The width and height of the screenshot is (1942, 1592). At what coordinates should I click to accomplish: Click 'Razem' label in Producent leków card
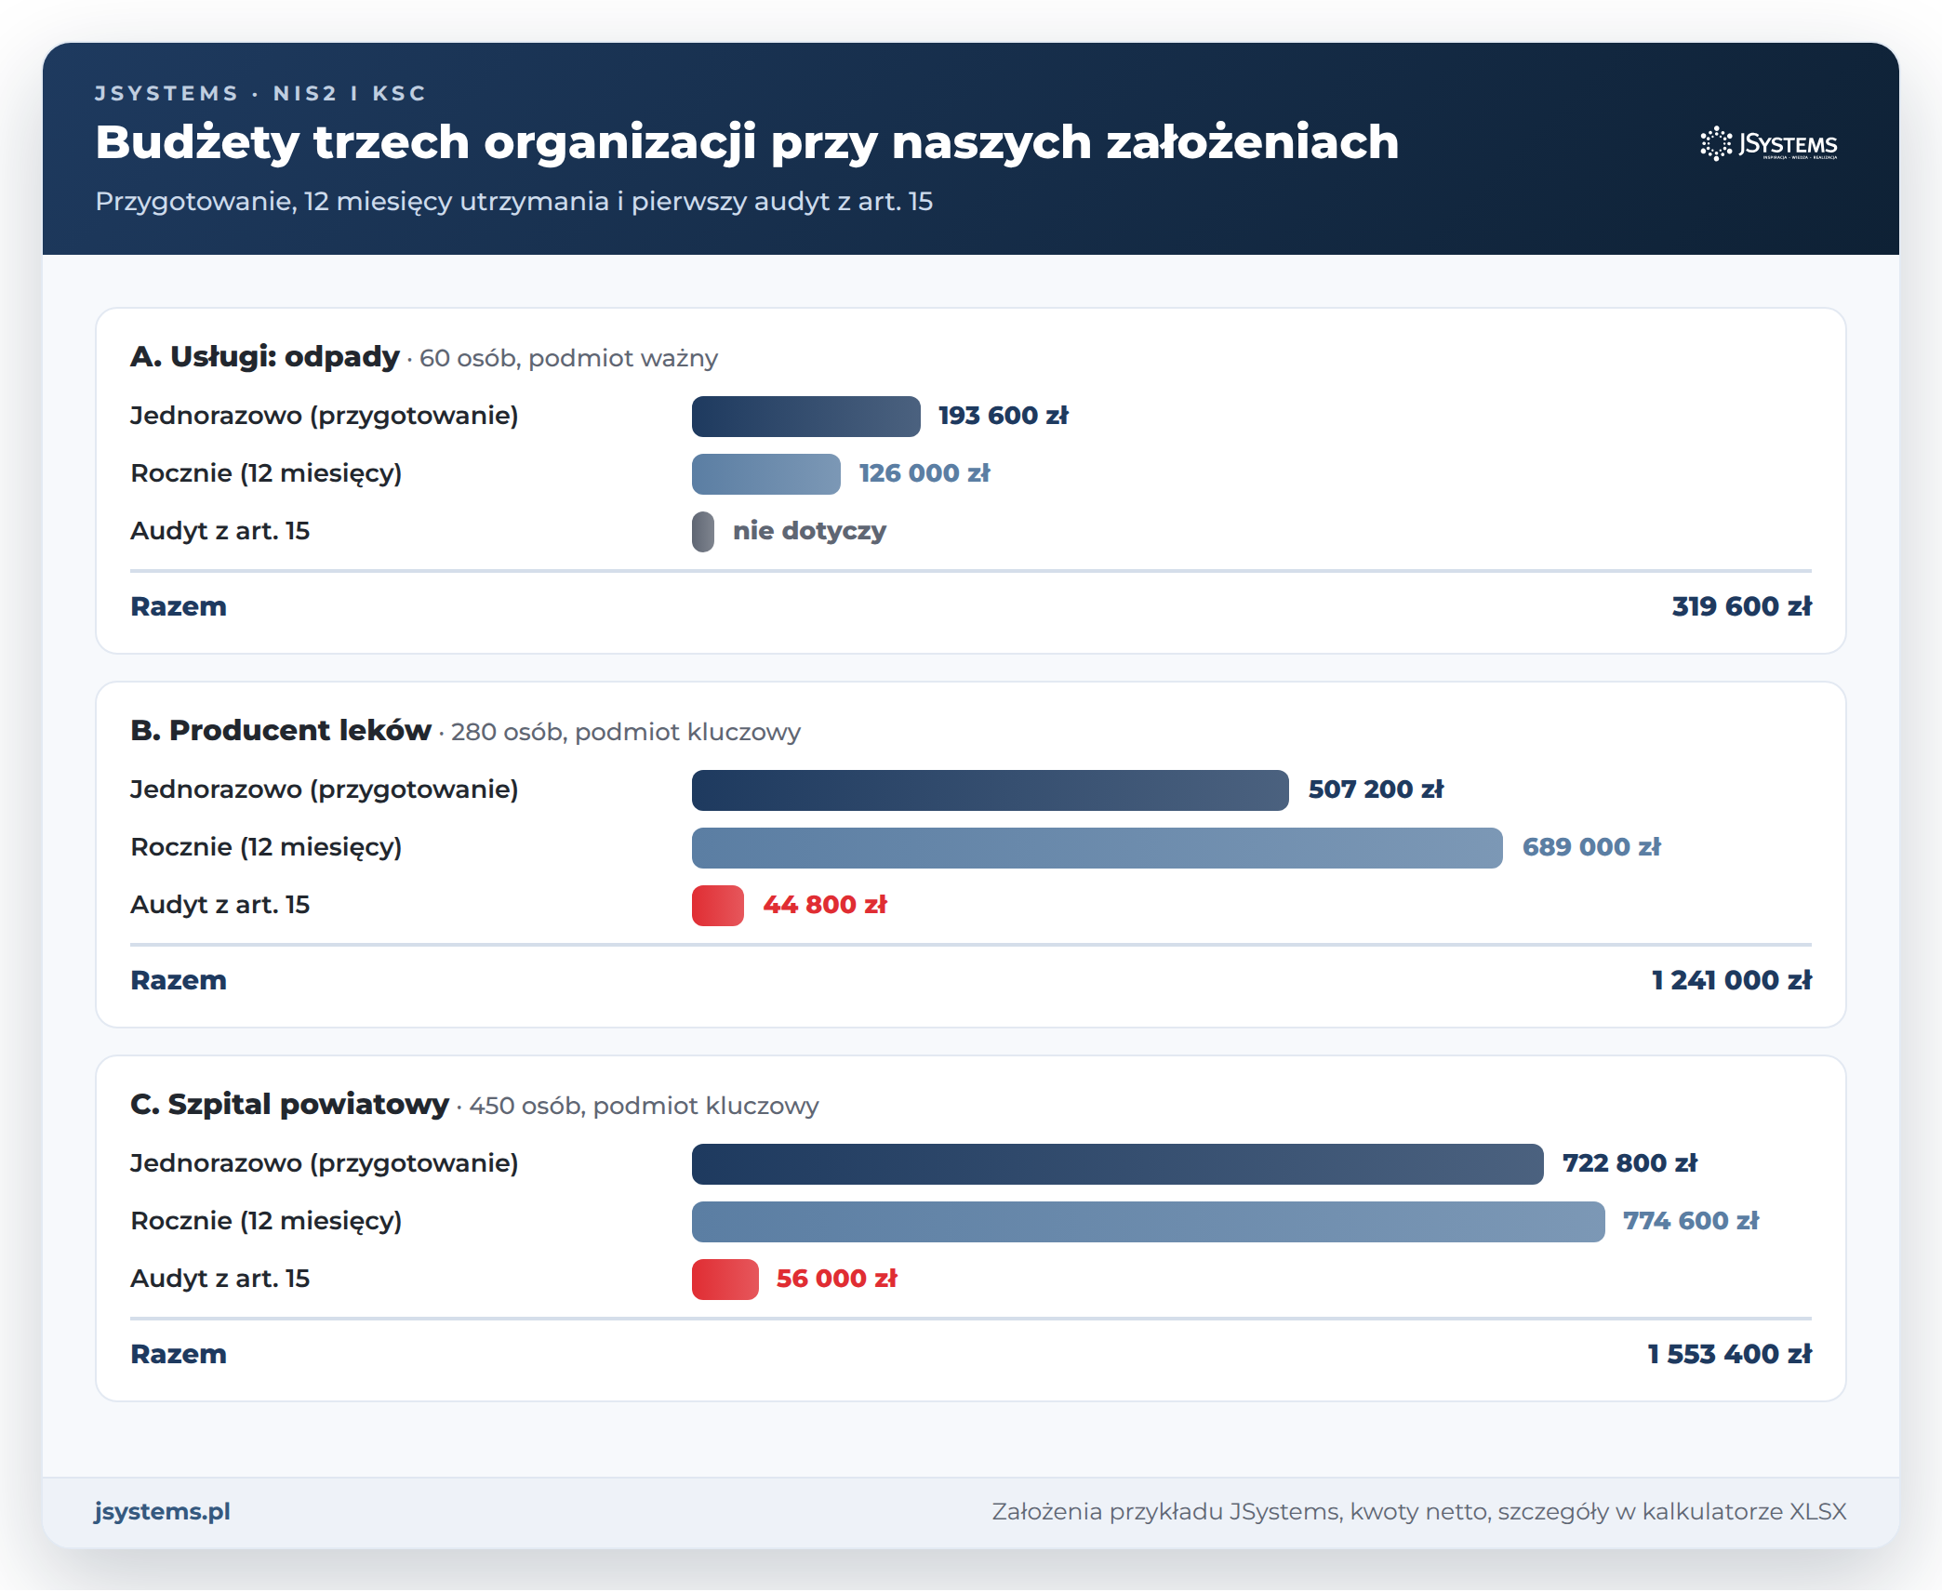coord(179,980)
